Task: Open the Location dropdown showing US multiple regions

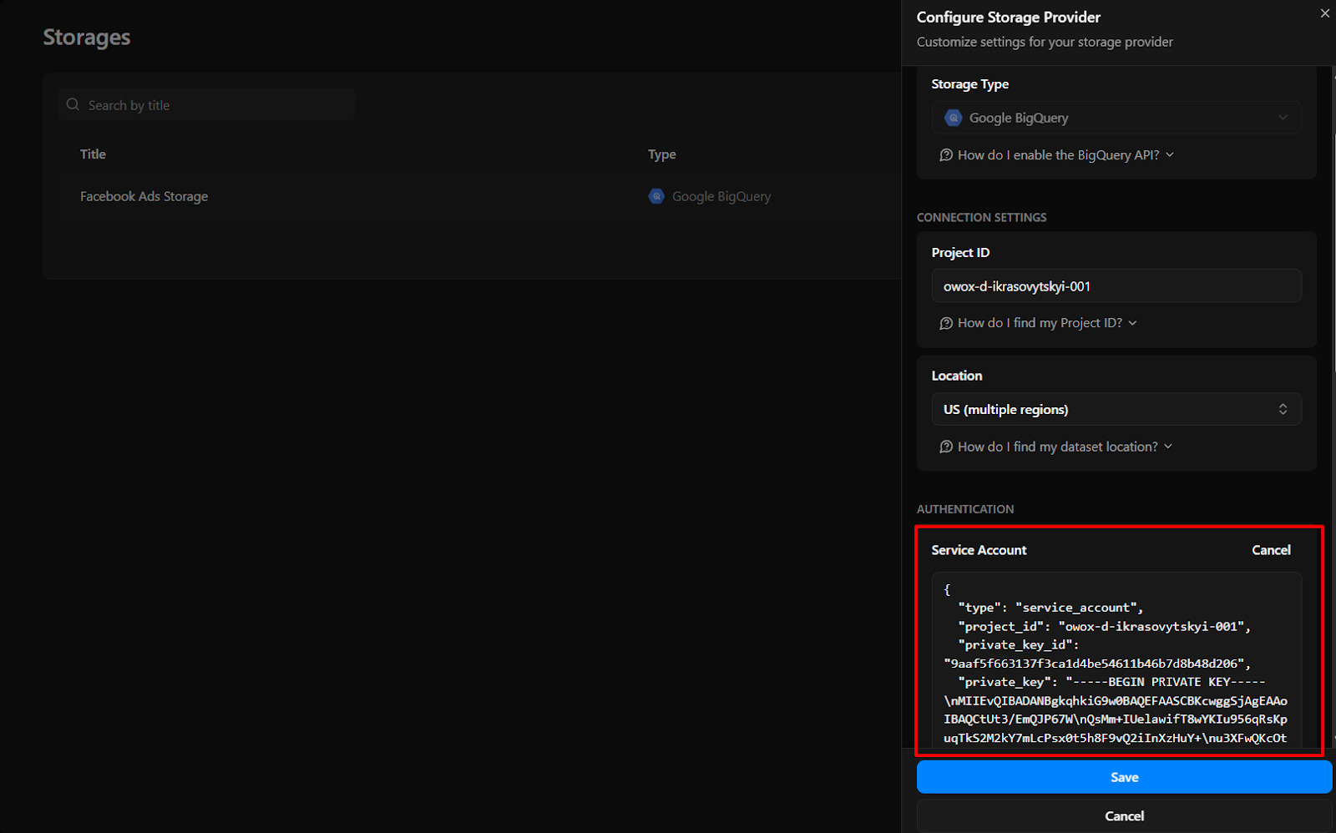Action: (x=1116, y=409)
